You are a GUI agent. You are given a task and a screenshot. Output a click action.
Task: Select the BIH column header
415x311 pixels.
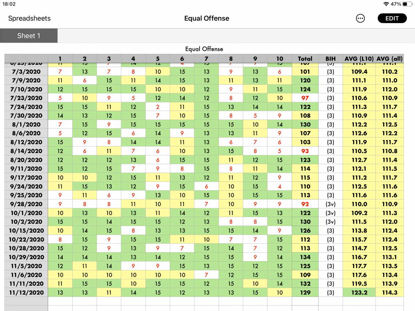[x=331, y=59]
